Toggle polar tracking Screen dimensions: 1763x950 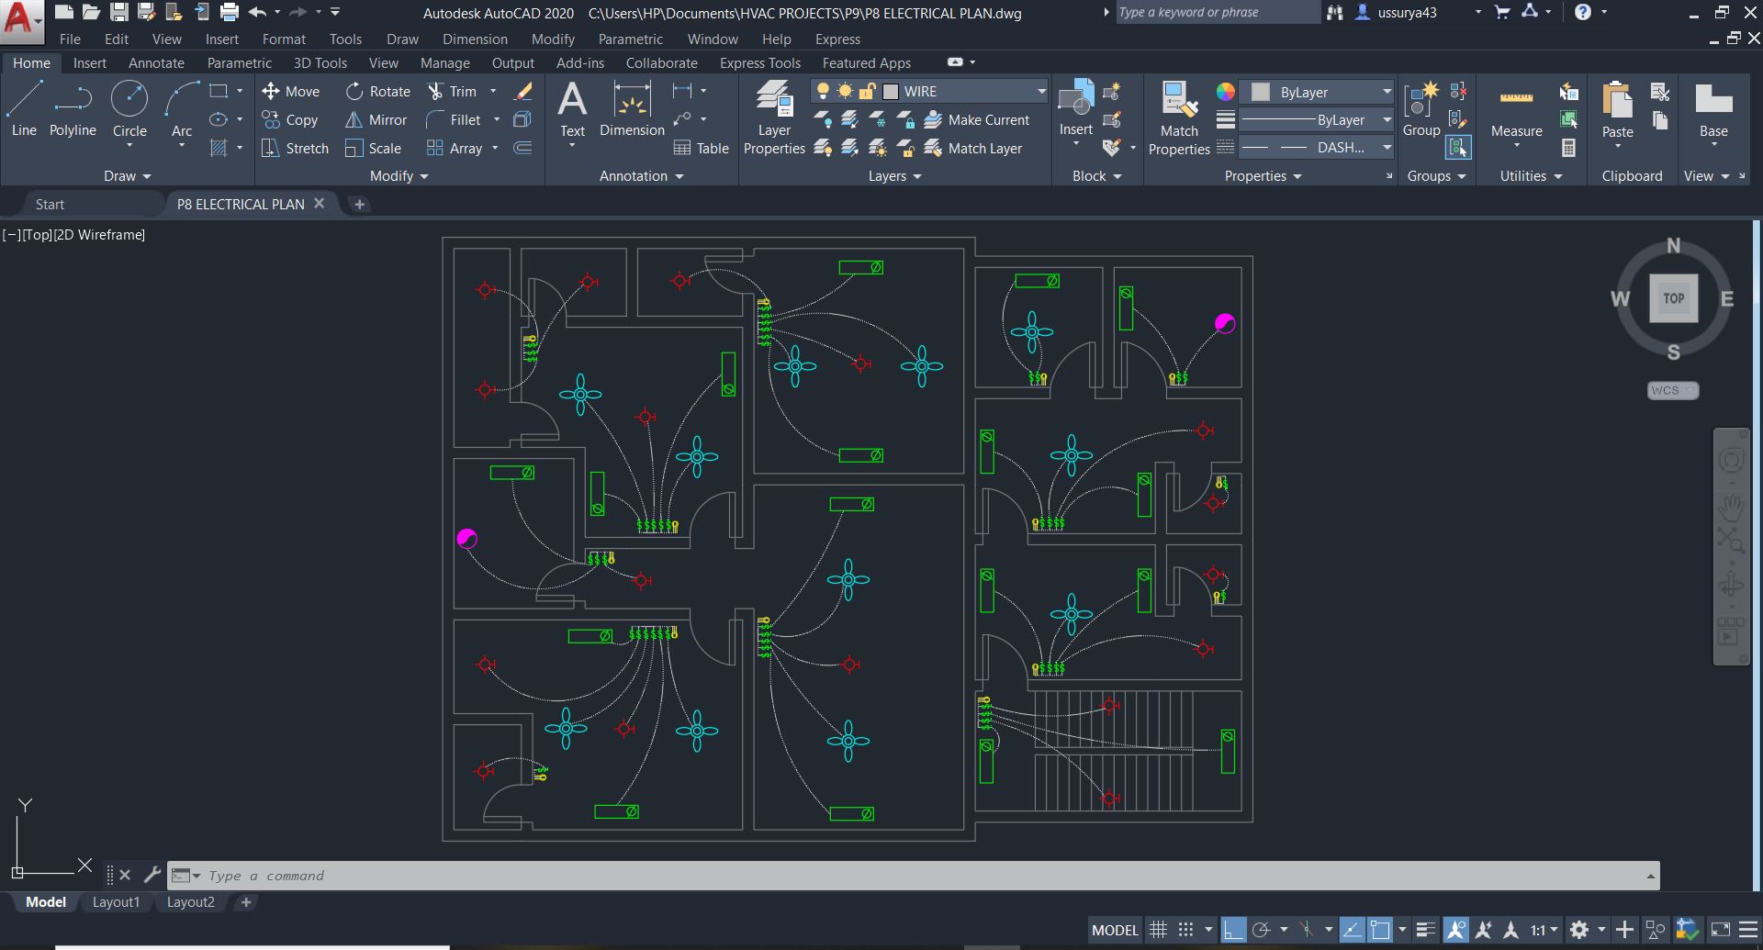tap(1262, 930)
